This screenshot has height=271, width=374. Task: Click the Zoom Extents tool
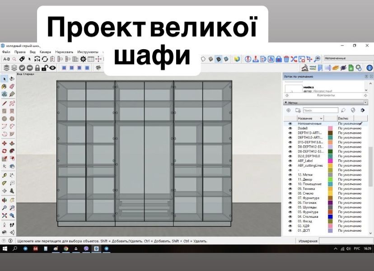pos(5,215)
